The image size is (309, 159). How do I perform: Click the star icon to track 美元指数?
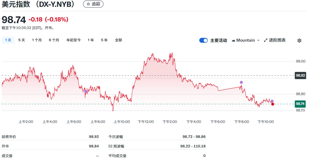[x=88, y=4]
